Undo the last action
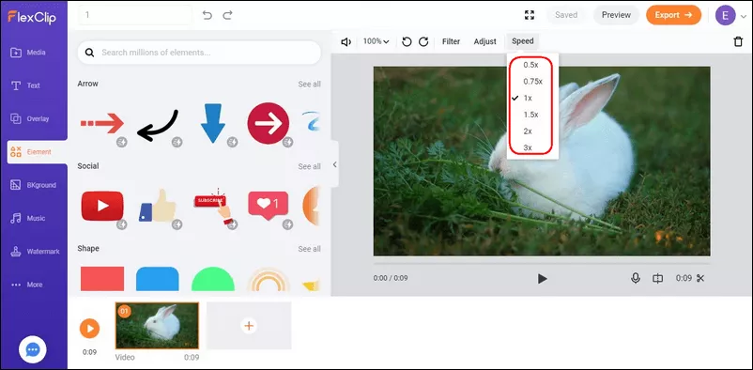 point(207,15)
